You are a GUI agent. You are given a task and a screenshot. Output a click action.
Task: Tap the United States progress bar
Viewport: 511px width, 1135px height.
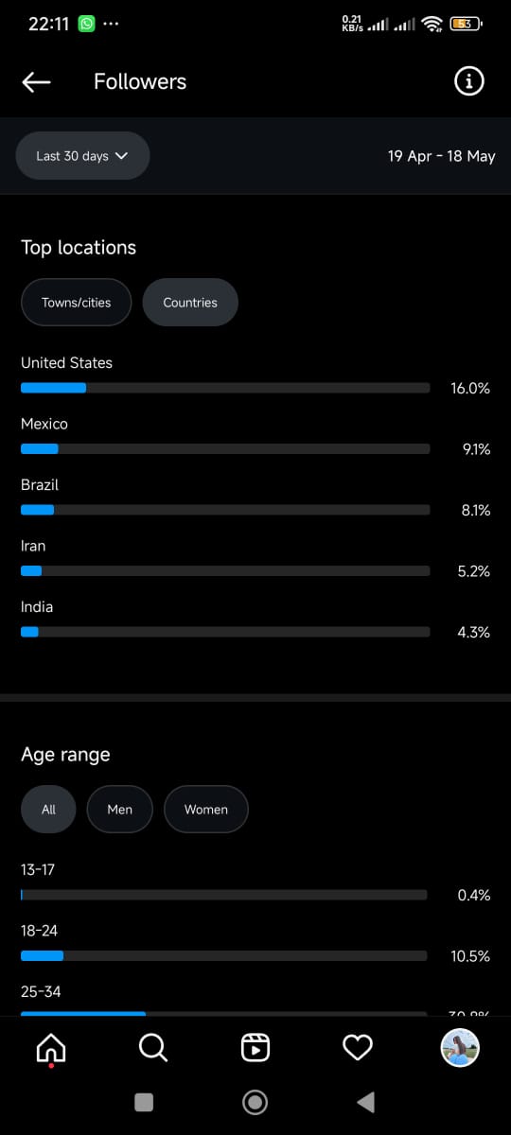pyautogui.click(x=225, y=388)
